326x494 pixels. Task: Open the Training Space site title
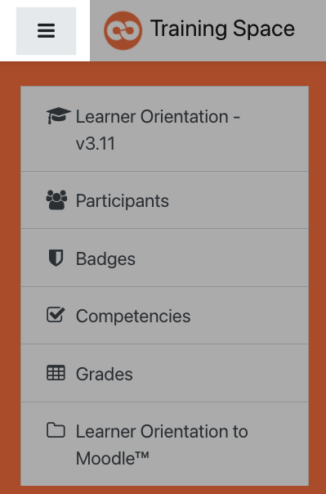pyautogui.click(x=222, y=29)
